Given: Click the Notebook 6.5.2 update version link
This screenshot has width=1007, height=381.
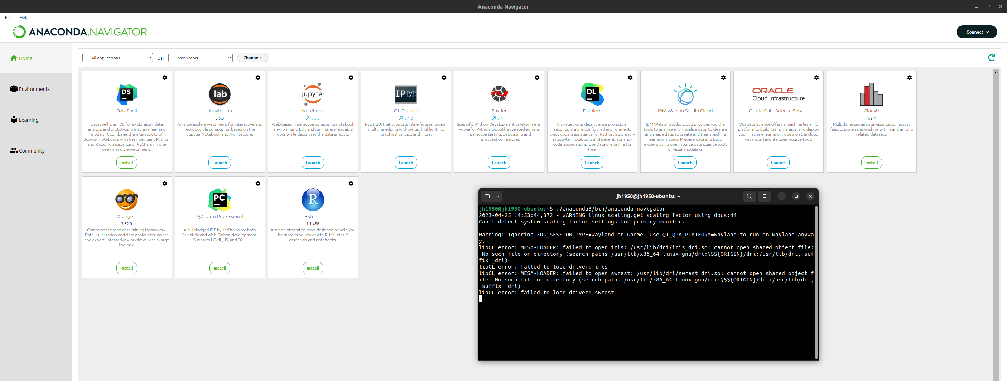Looking at the screenshot, I should (x=313, y=118).
